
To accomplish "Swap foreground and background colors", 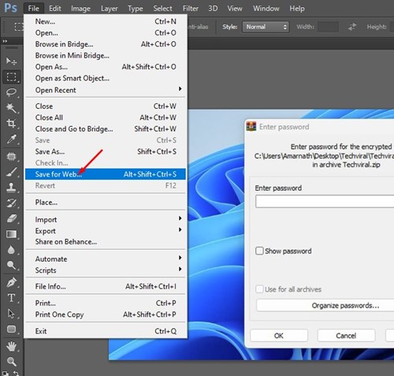I will tap(16, 373).
